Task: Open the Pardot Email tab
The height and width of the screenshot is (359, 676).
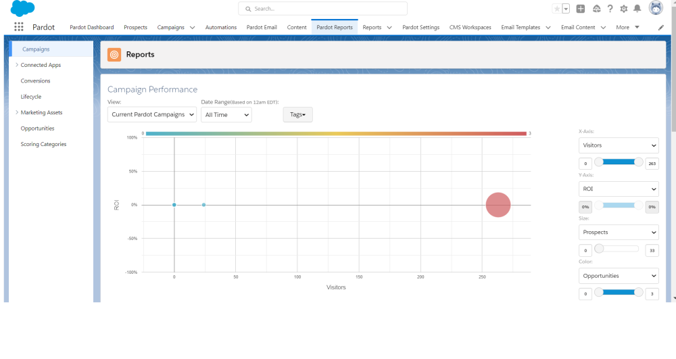Action: (262, 27)
